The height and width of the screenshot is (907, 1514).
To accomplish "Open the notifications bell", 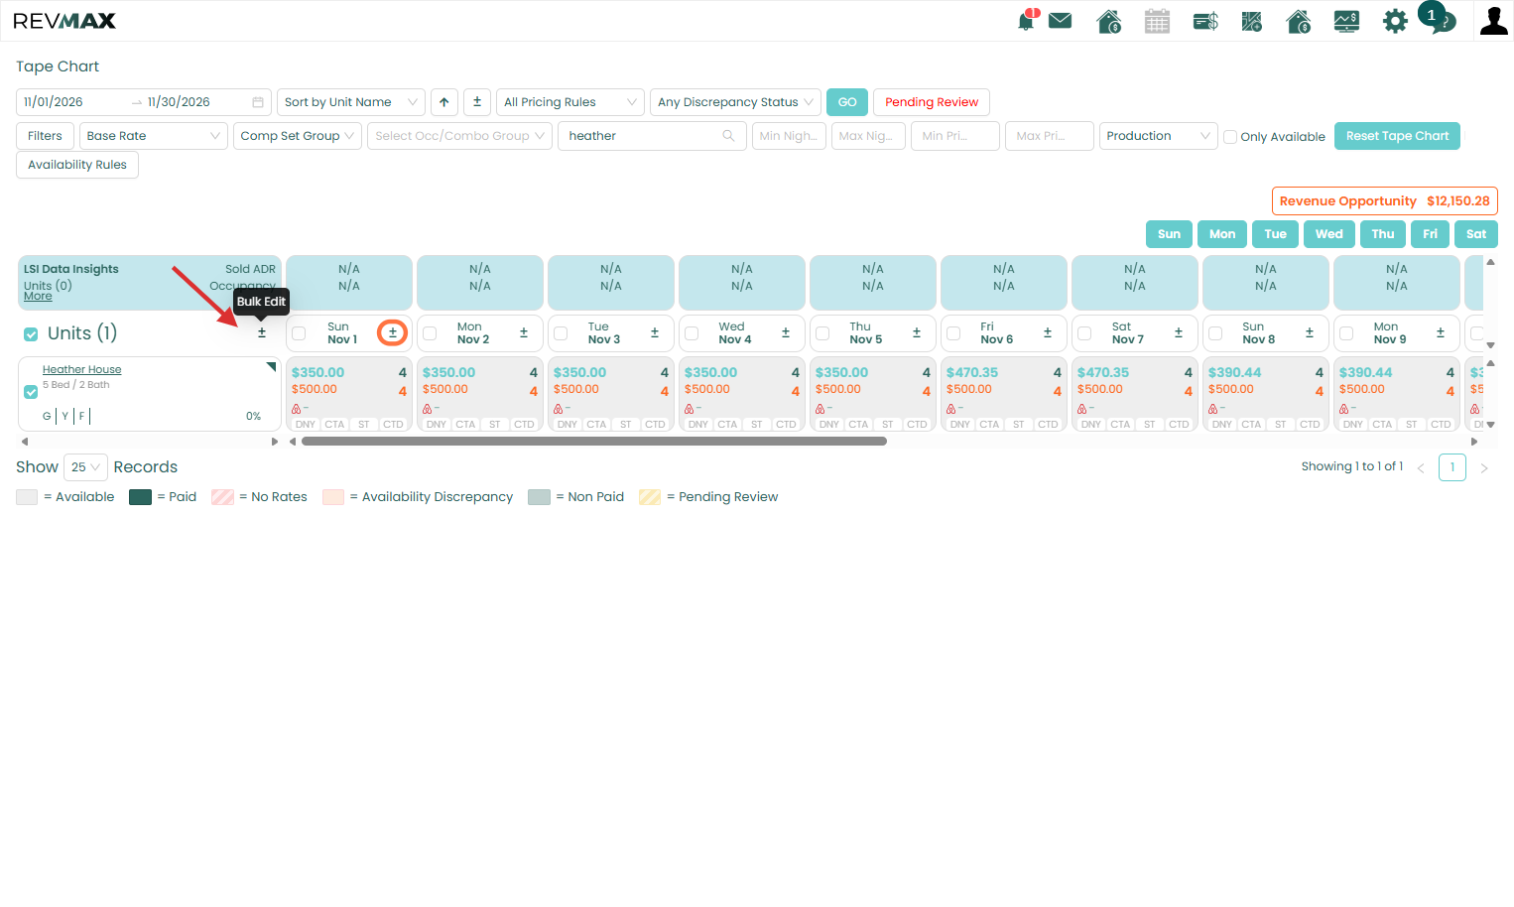I will click(1027, 21).
